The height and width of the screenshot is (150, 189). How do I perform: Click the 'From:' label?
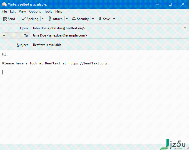tap(24, 28)
